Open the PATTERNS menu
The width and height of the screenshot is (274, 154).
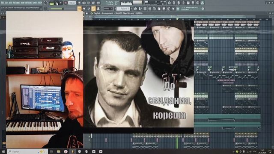tap(16, 3)
